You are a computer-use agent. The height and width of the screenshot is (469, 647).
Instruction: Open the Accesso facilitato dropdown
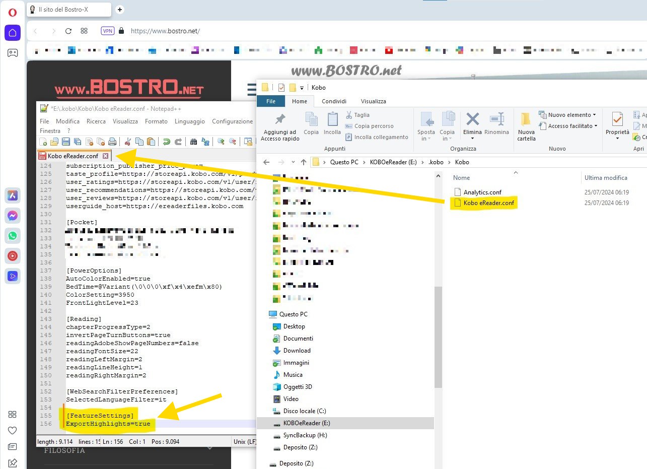[568, 126]
